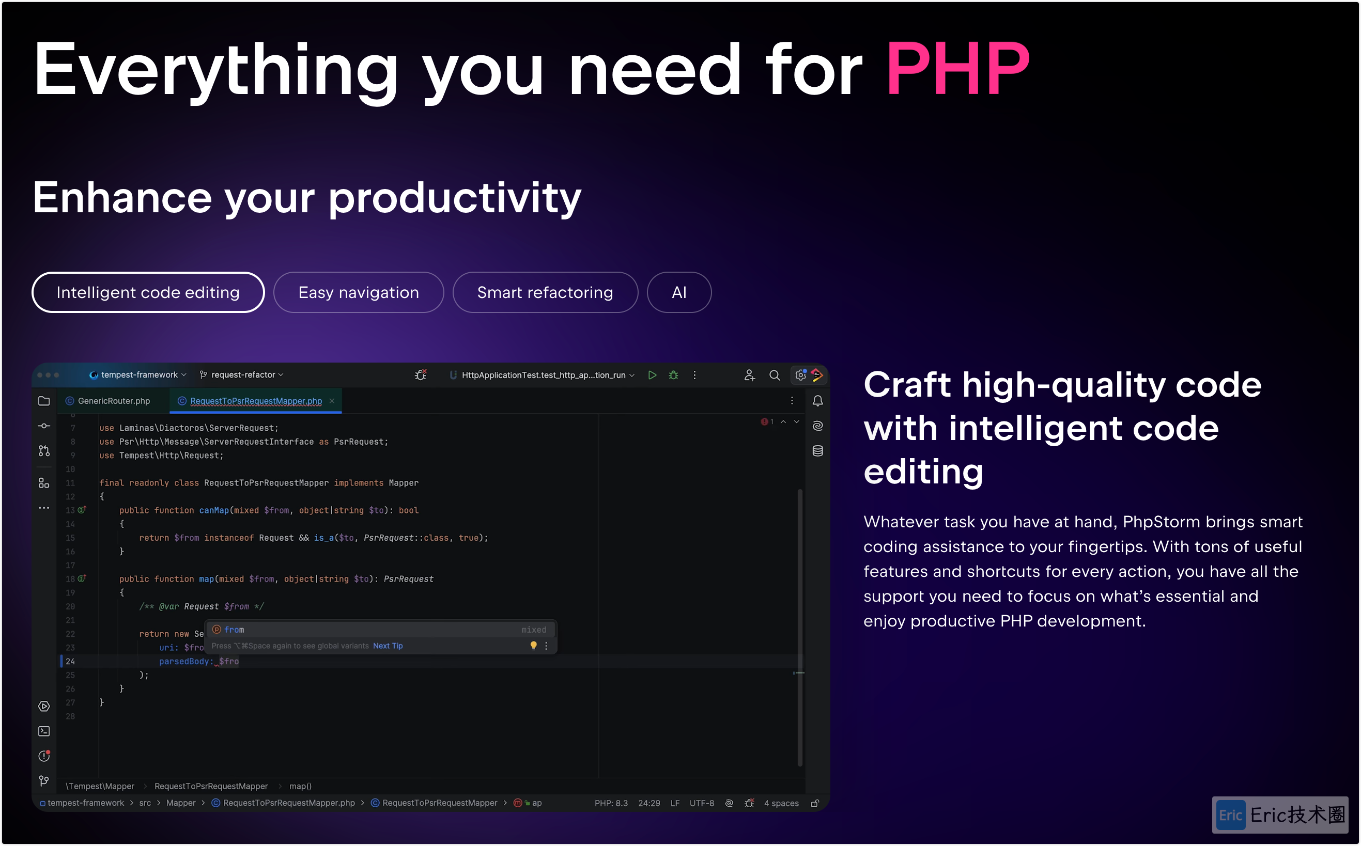Close the RequestToPsrRequestMapper.php tab
This screenshot has width=1361, height=846.
coord(332,401)
